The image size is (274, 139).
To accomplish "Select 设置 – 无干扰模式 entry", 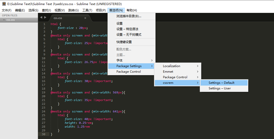I will tap(132, 35).
